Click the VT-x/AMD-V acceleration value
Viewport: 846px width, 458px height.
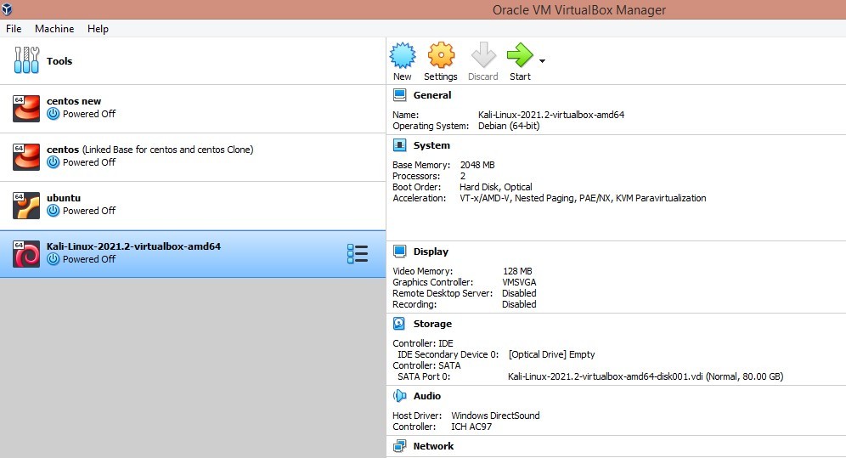point(583,198)
